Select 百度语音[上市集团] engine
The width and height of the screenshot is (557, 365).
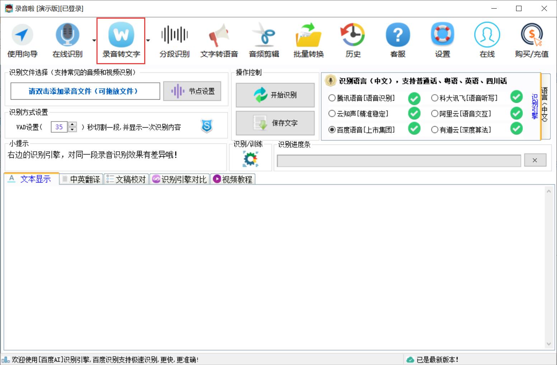pos(362,130)
